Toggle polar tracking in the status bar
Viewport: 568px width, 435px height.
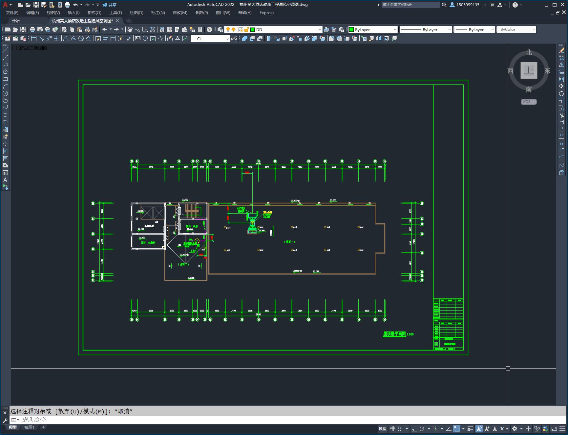[x=422, y=428]
